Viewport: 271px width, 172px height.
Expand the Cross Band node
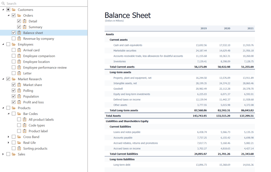coord(9,137)
